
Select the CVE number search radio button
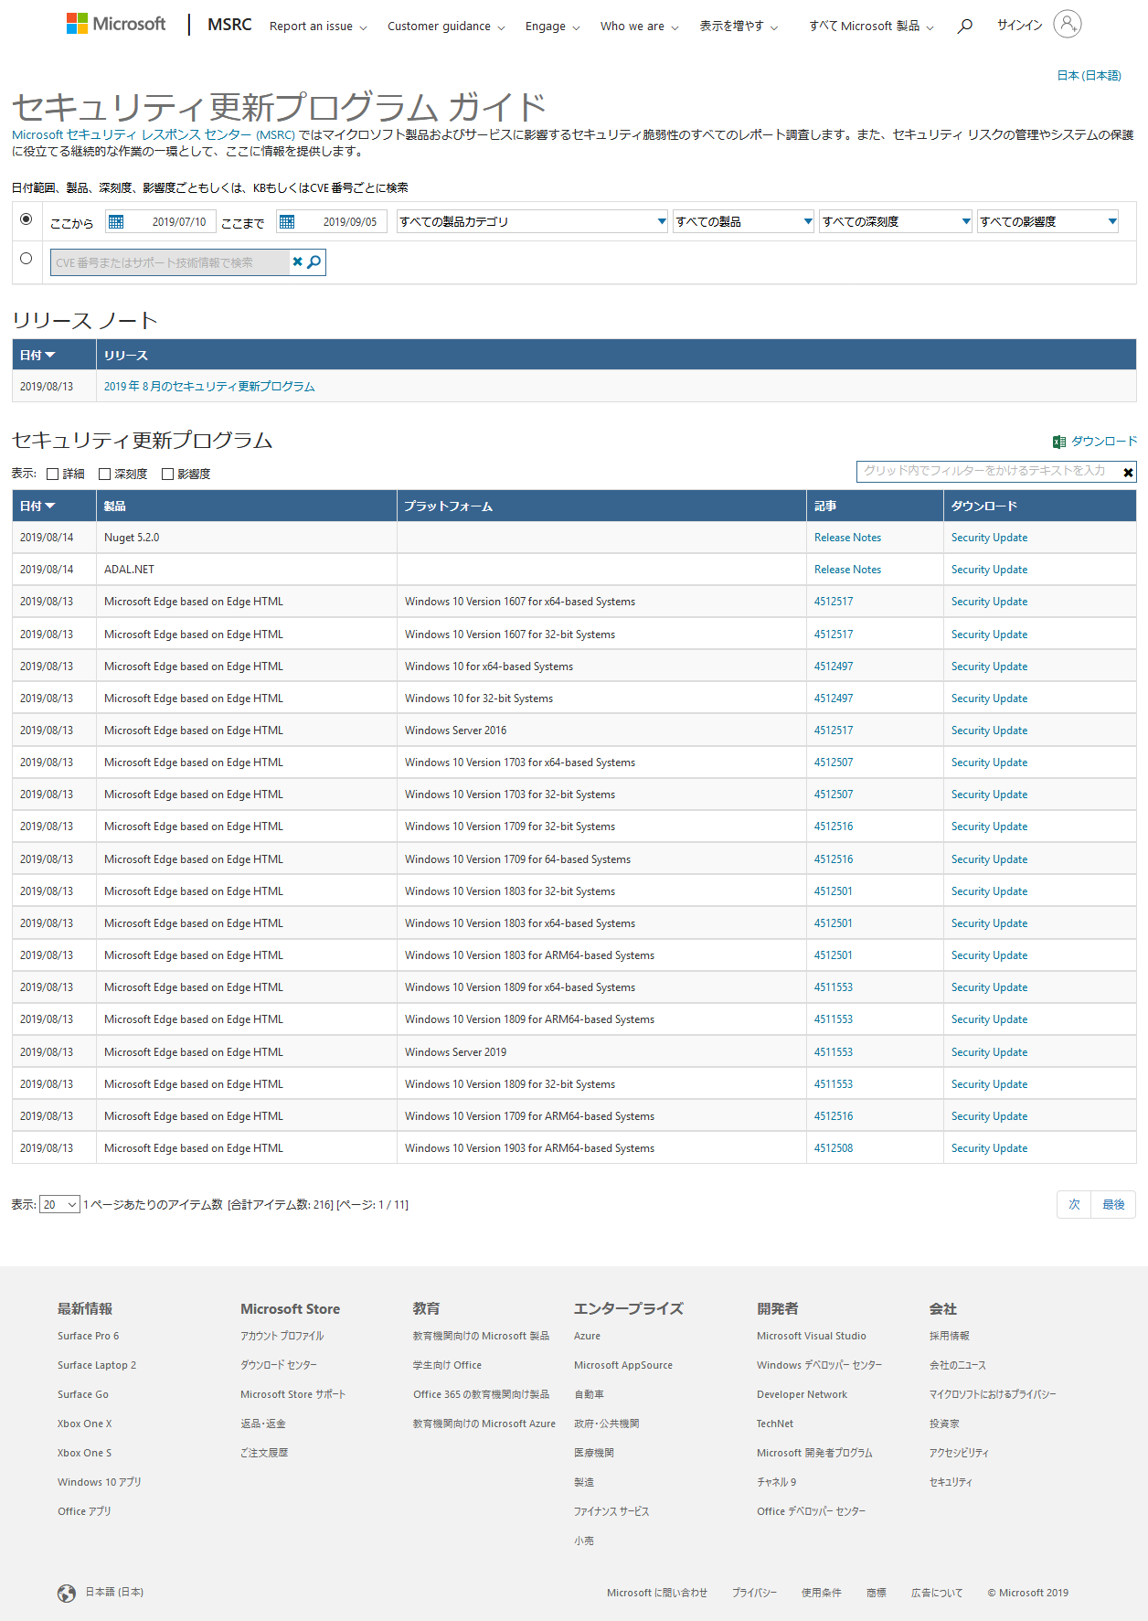(x=27, y=259)
